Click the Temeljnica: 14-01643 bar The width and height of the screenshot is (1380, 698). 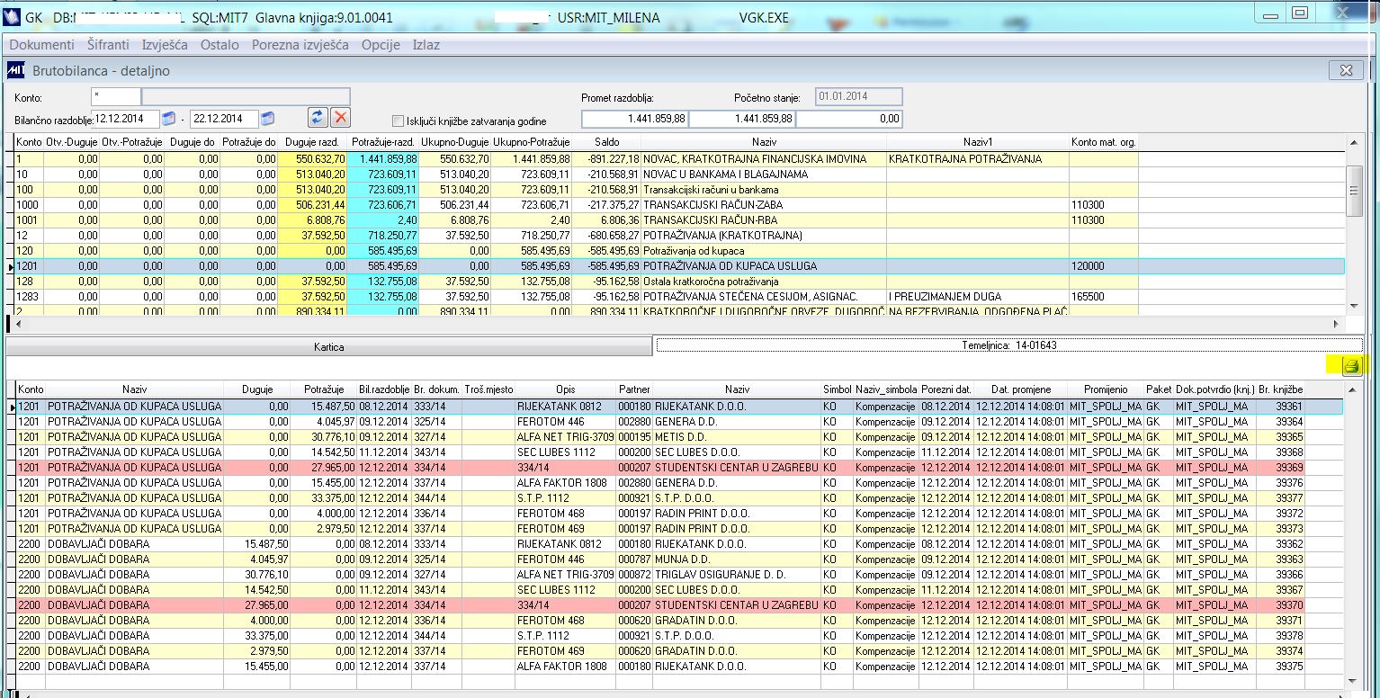coord(1009,345)
